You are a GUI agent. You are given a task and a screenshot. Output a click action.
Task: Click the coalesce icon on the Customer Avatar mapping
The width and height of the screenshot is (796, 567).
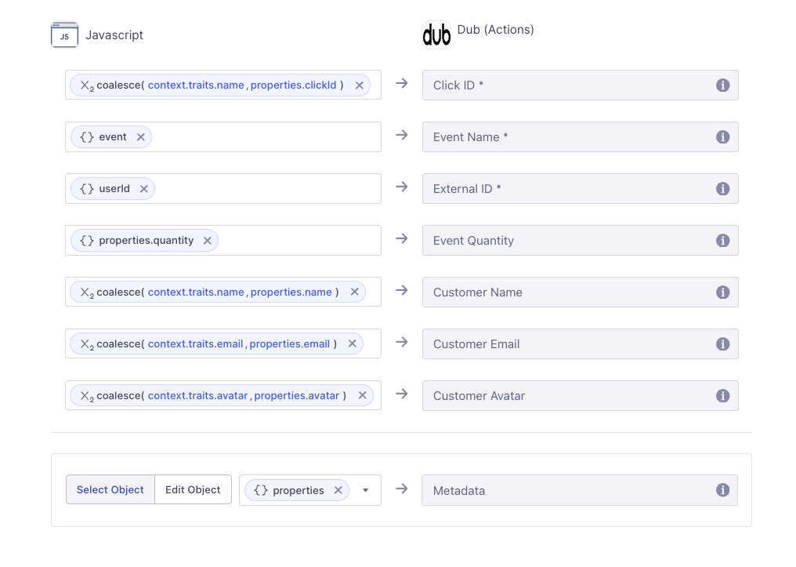(x=86, y=395)
